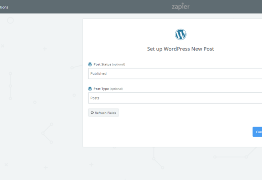Viewport: 262px width, 180px height.
Task: Click the Refresh Fields button
Action: [103, 113]
